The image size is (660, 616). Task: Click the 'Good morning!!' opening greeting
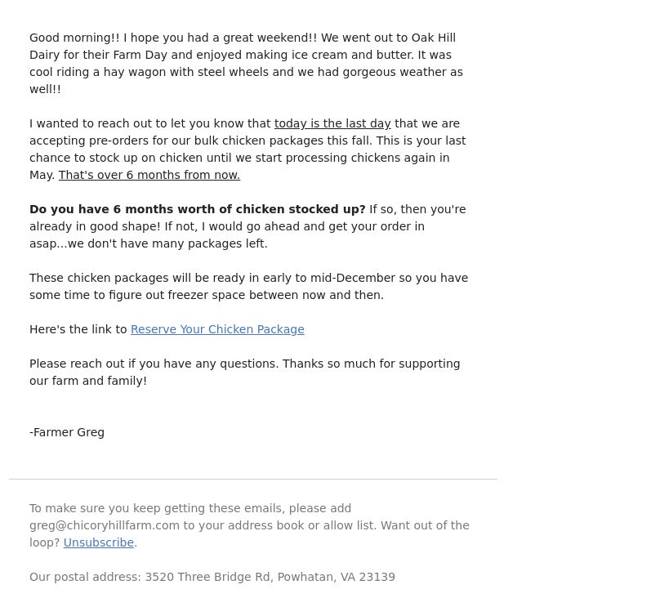(x=74, y=38)
